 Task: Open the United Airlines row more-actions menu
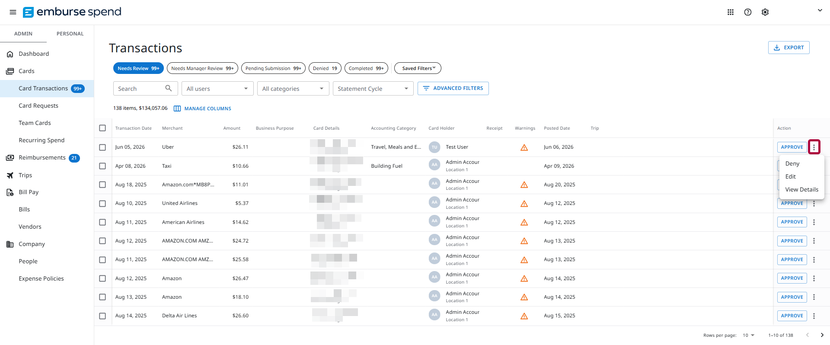(x=814, y=204)
